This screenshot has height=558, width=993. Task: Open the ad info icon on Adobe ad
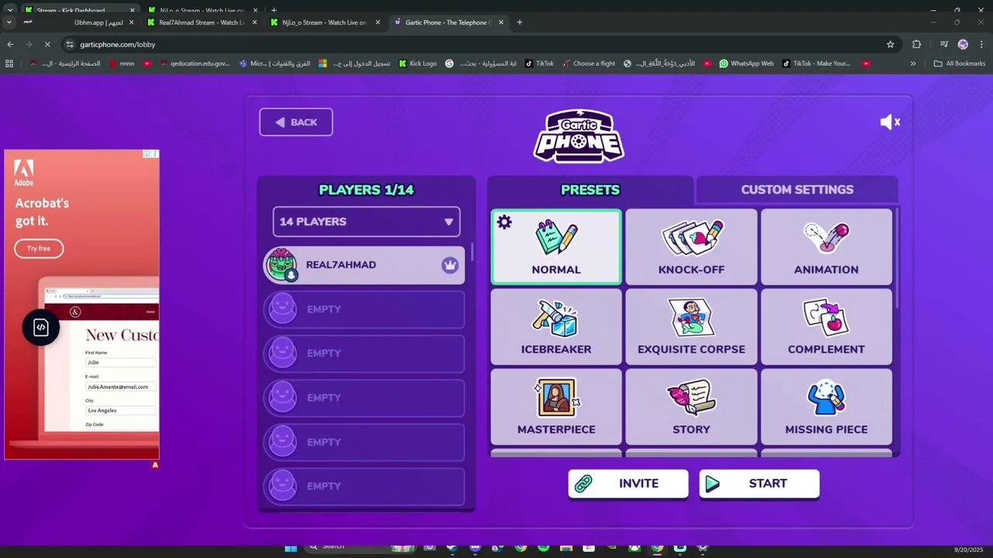(147, 154)
